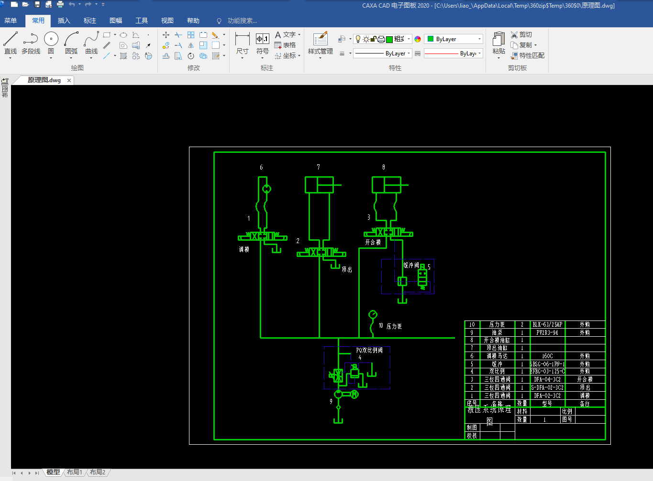
Task: Open the 插入 ribbon tab
Action: click(x=64, y=21)
